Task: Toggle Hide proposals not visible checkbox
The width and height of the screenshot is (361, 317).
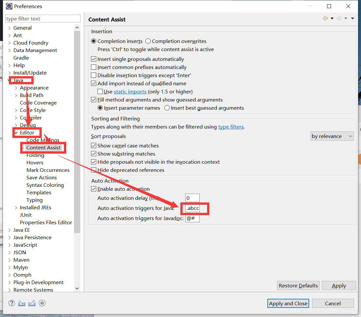Action: point(94,162)
